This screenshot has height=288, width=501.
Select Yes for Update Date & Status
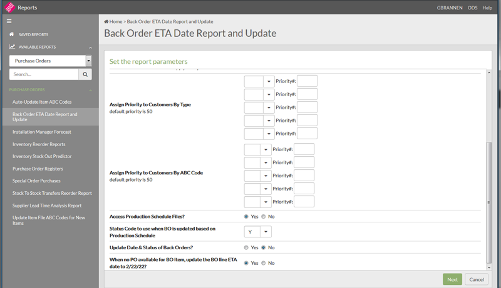tap(247, 247)
